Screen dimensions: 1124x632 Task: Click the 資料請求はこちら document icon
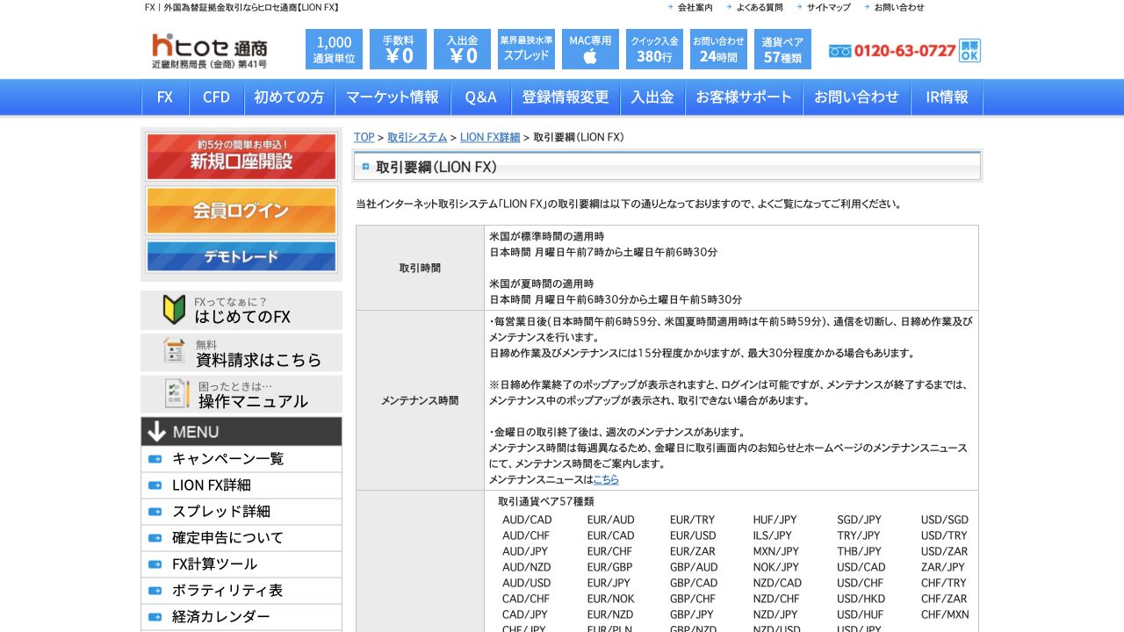(175, 352)
